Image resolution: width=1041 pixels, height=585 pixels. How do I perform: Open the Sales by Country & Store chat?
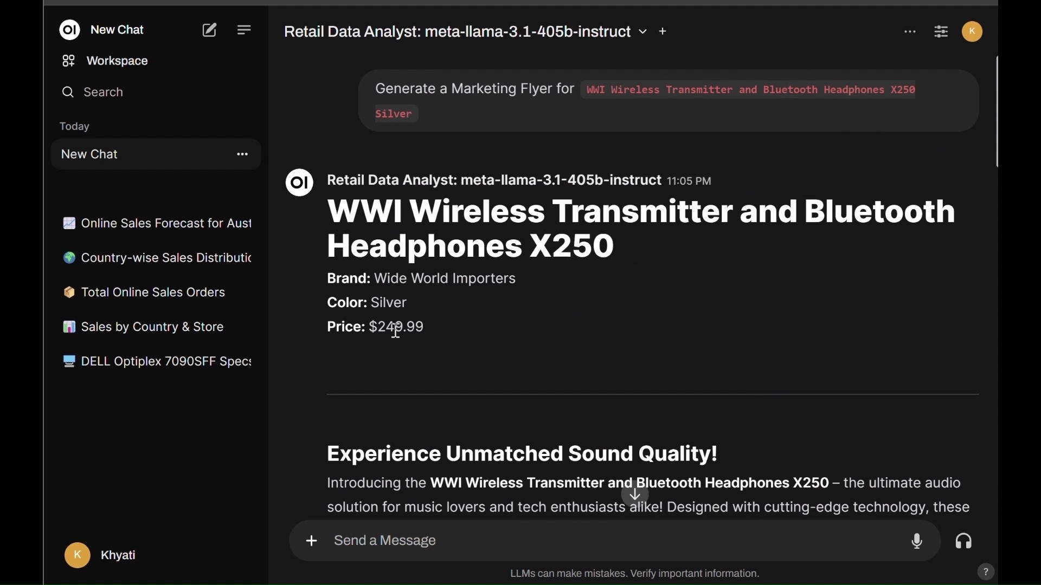point(144,328)
